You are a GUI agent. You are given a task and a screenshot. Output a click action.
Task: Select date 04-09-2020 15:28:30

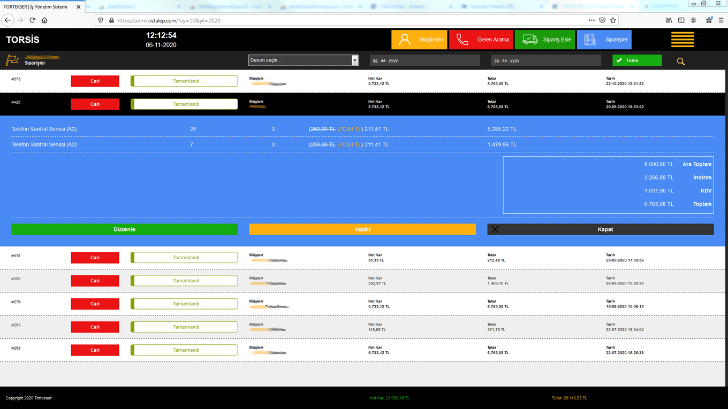pos(625,283)
